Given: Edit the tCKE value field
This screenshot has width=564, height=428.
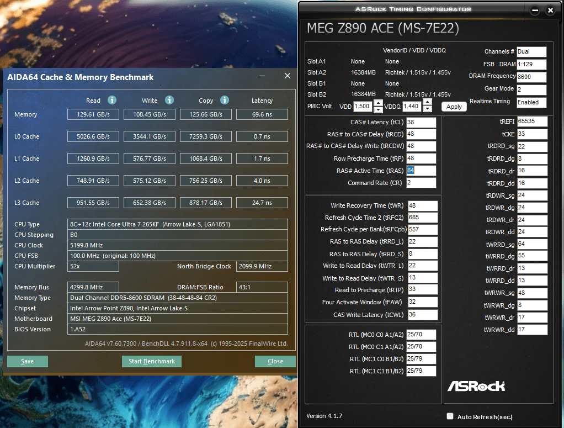Looking at the screenshot, I should [533, 134].
